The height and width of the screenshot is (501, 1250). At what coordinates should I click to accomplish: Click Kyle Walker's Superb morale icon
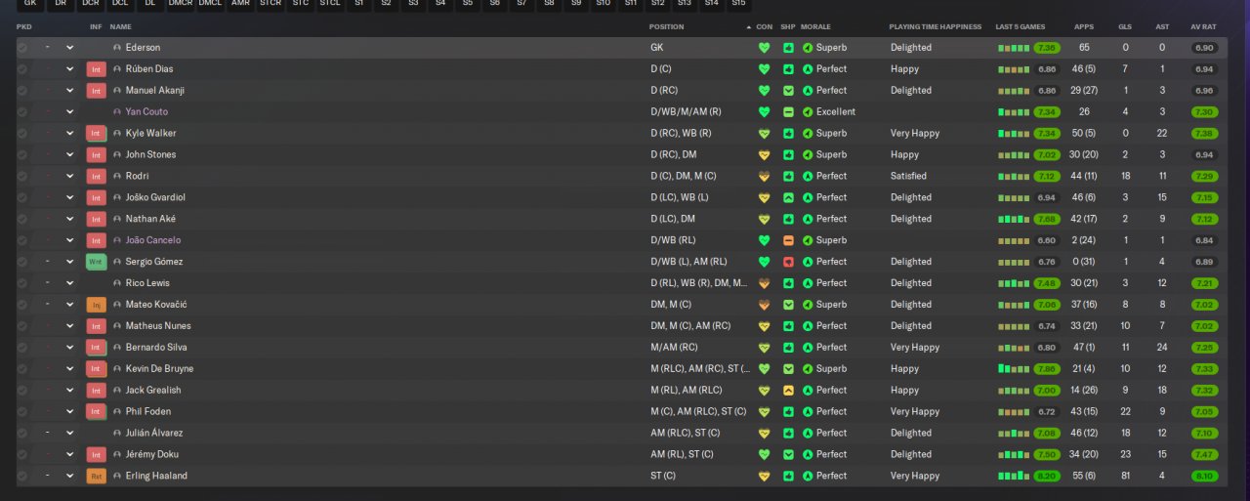point(808,134)
